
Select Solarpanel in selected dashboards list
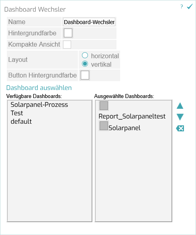125,128
